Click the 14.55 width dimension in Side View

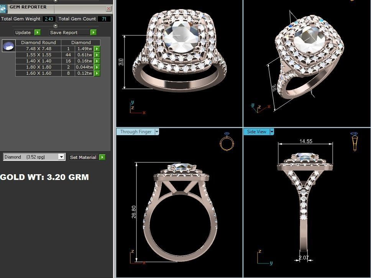[306, 141]
